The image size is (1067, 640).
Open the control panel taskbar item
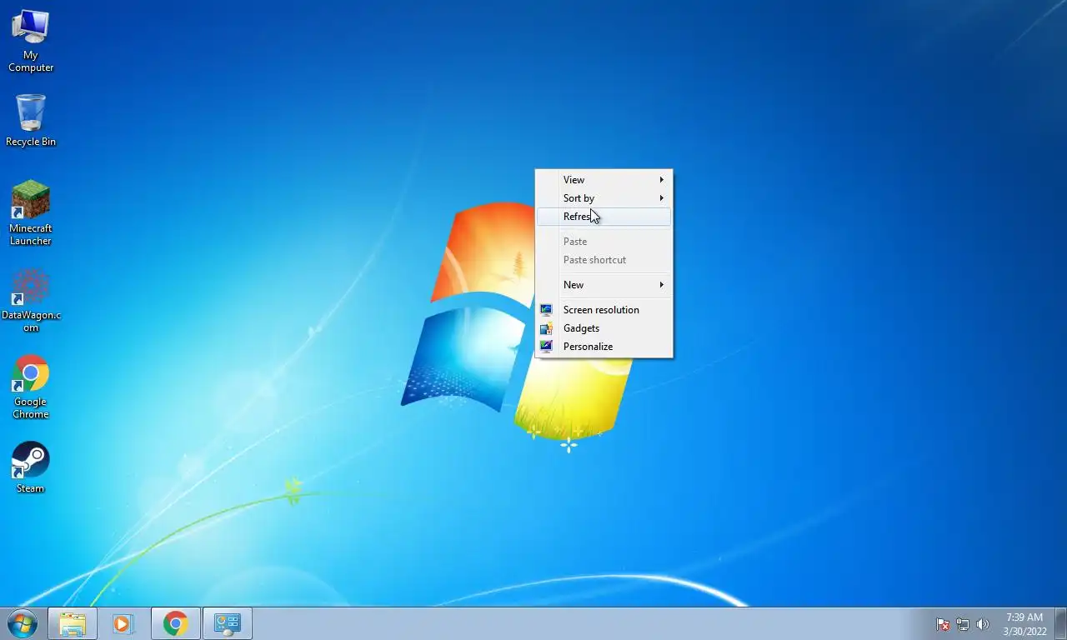228,623
